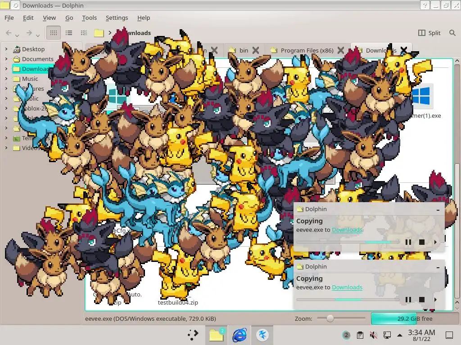This screenshot has height=345, width=461.
Task: Open the Tools menu
Action: [90, 18]
